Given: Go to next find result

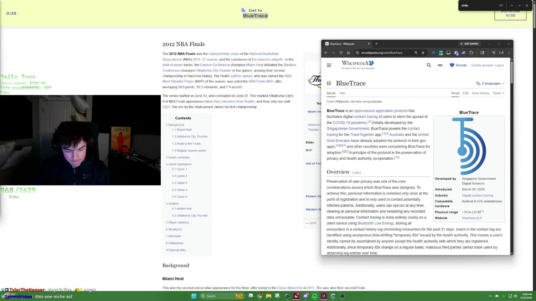Looking at the screenshot, I should click(x=519, y=5).
